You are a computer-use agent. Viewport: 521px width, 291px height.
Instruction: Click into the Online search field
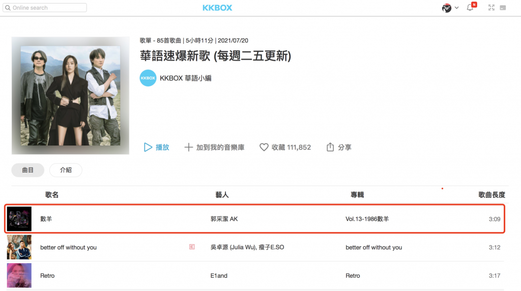coord(48,8)
